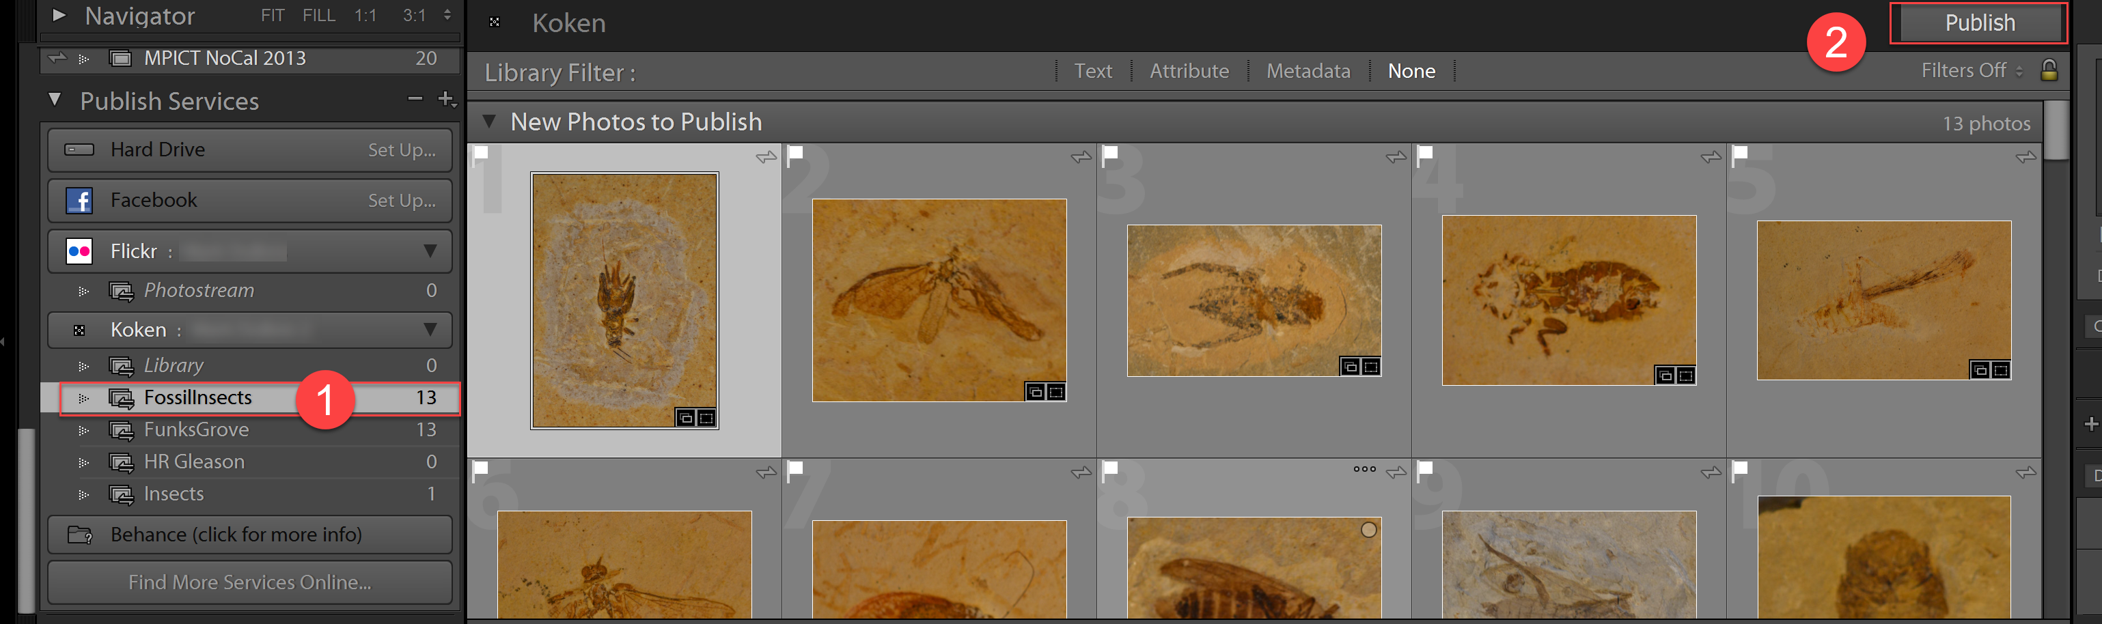Screen dimensions: 2102x624
Task: Switch Library Filter to Text
Action: click(1092, 72)
